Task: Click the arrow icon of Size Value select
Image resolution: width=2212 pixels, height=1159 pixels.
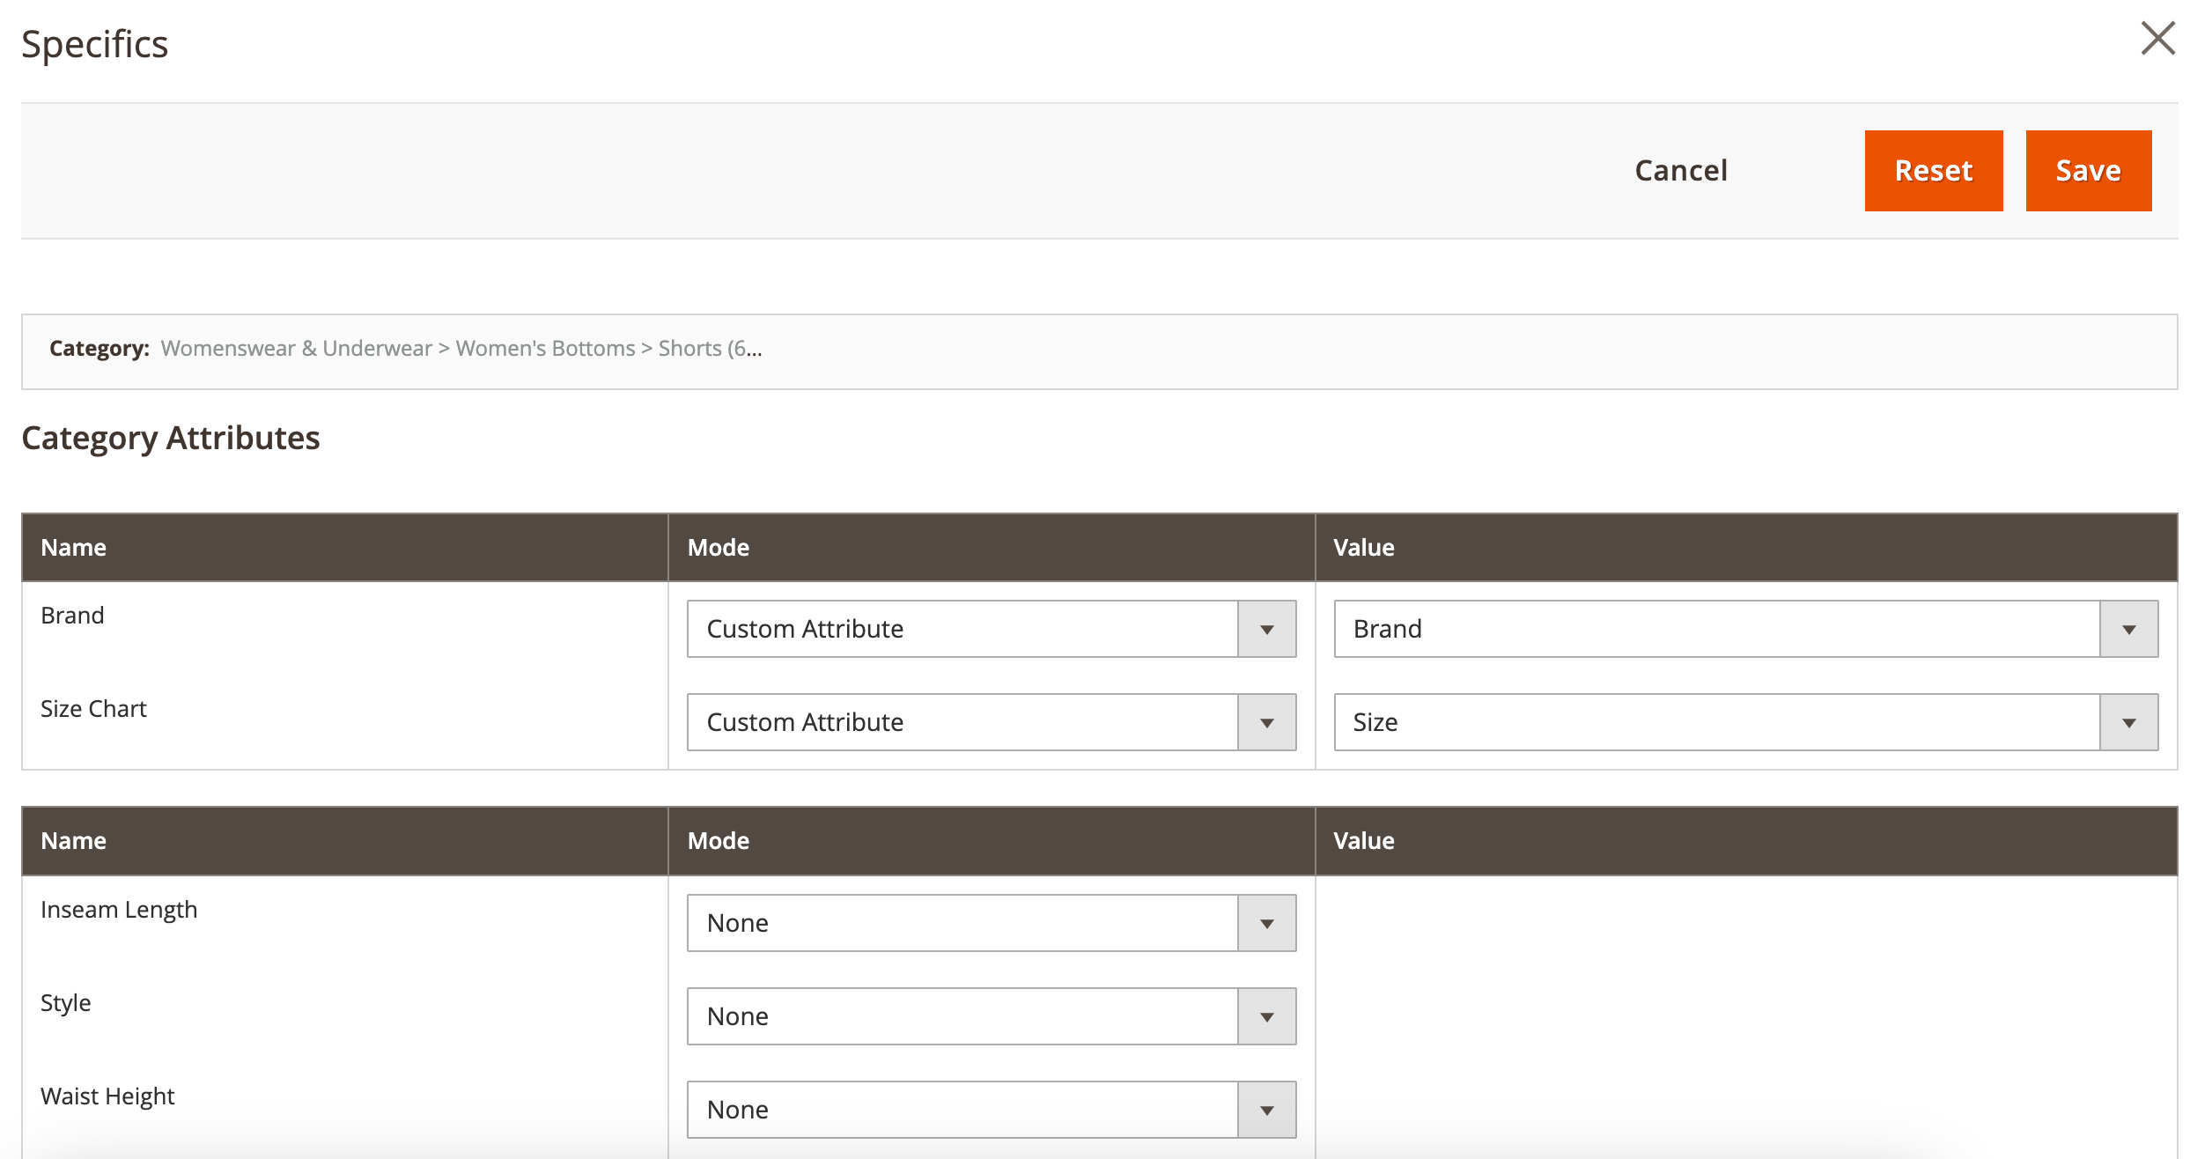Action: pos(2128,723)
